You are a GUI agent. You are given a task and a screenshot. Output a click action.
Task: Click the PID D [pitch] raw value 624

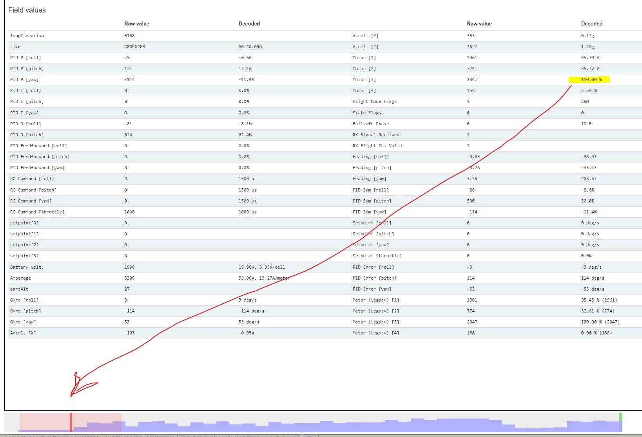coord(128,135)
